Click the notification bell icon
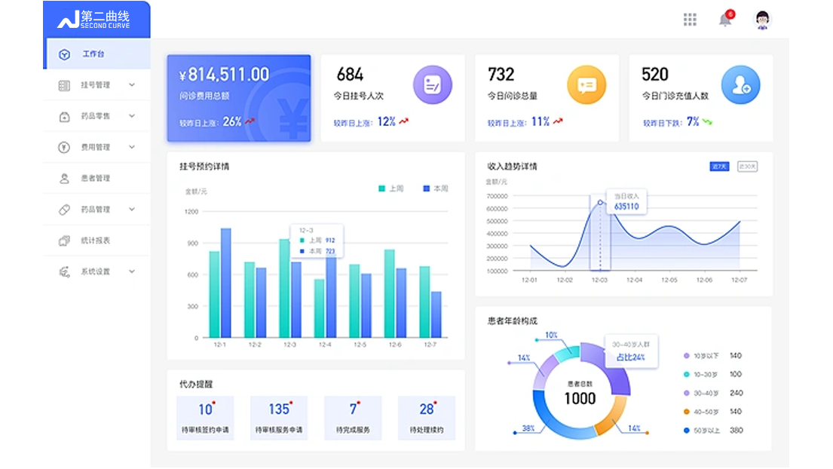Image resolution: width=833 pixels, height=469 pixels. tap(725, 20)
